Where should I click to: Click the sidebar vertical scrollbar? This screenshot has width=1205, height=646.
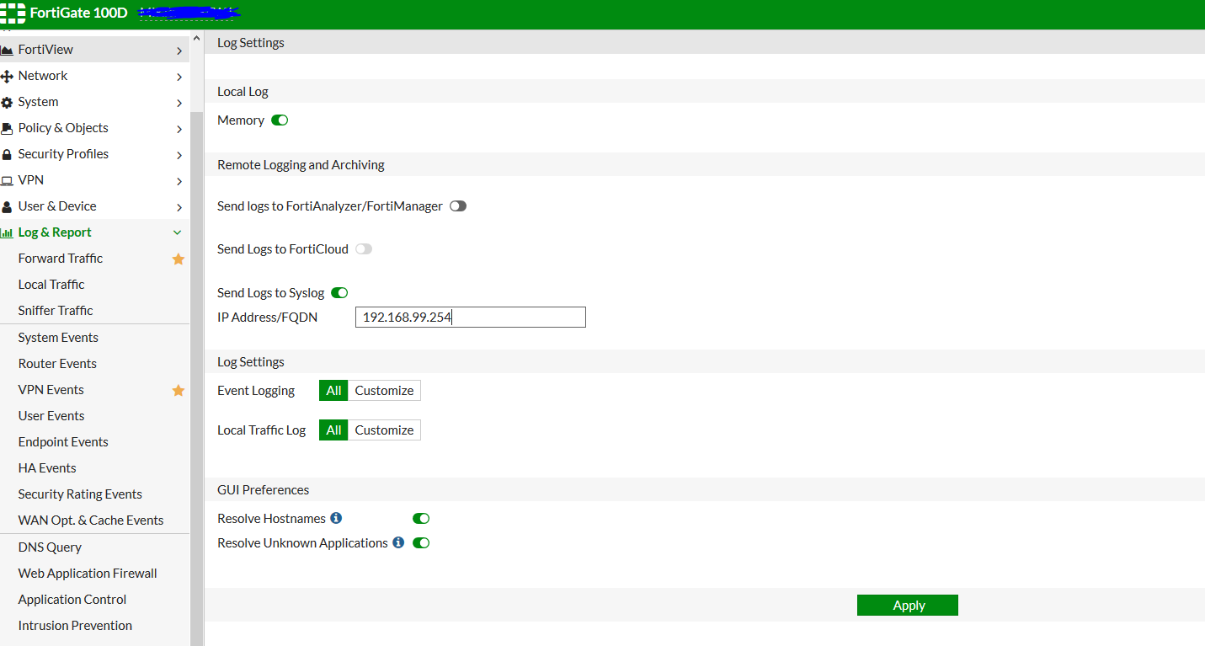pyautogui.click(x=197, y=379)
